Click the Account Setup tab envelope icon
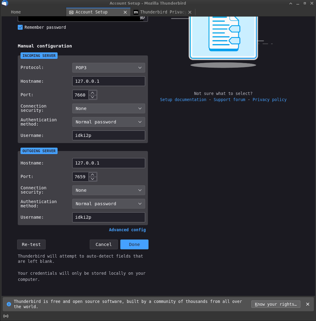The height and width of the screenshot is (321, 316). click(71, 12)
